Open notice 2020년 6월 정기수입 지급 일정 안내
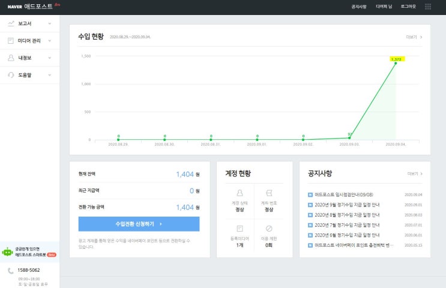Viewport: 446px width, 288px height. point(347,235)
